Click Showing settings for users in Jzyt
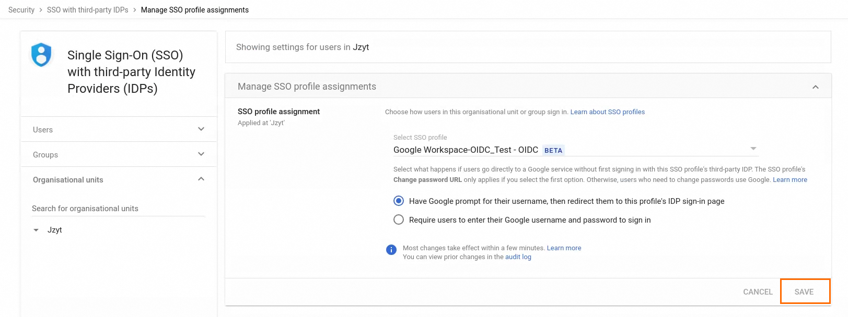848x317 pixels. (303, 47)
